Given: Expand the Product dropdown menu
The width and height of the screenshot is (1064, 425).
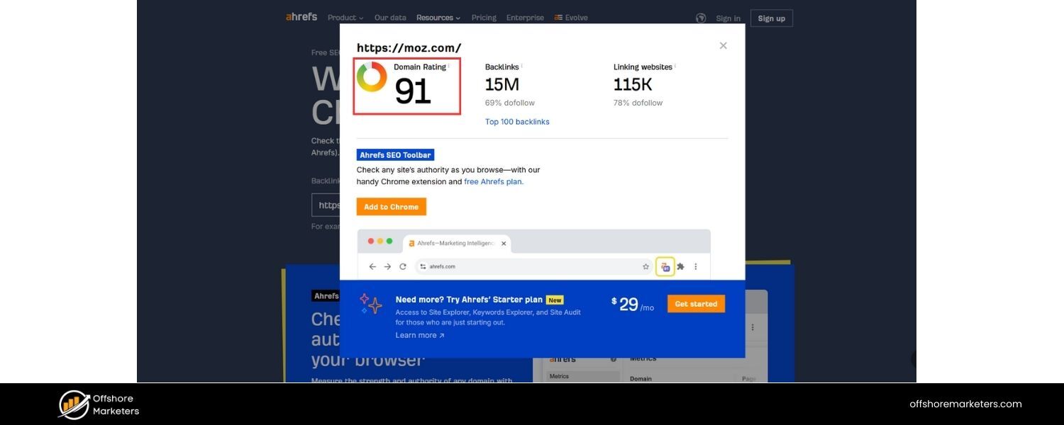Looking at the screenshot, I should click(x=345, y=18).
